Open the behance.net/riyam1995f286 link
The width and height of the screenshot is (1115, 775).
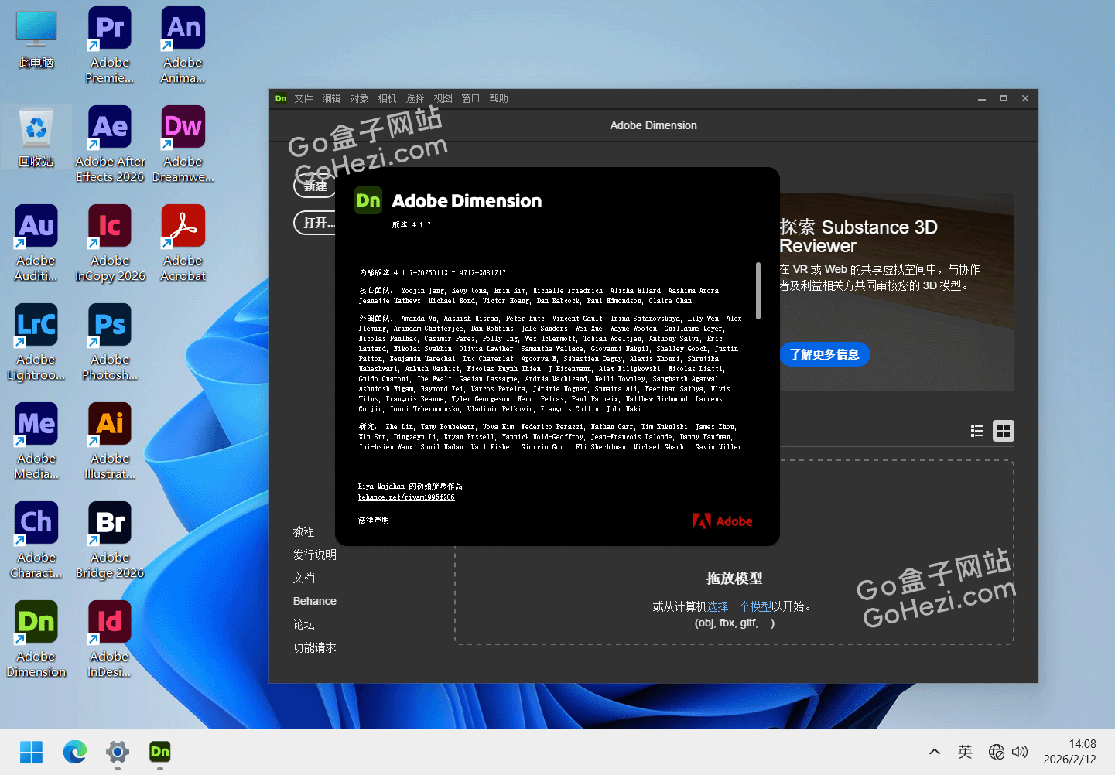coord(406,497)
